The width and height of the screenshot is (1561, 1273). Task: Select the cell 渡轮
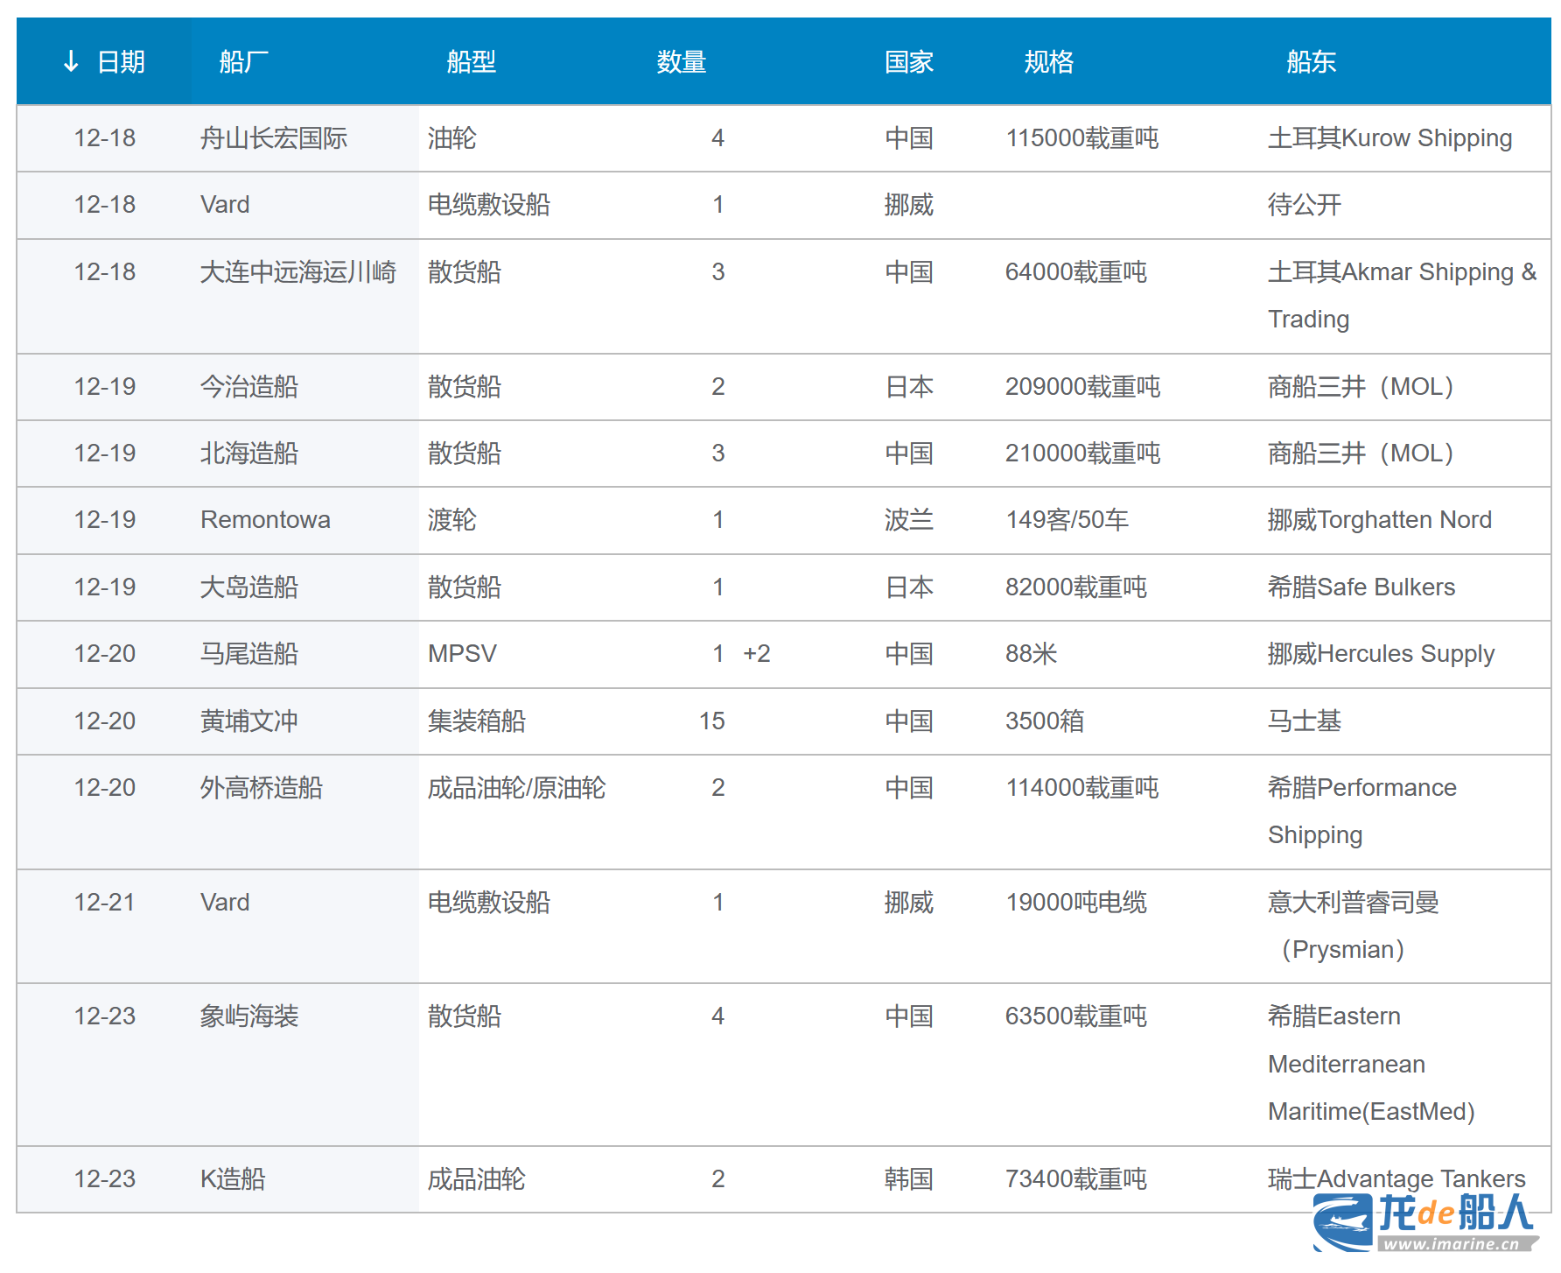452,520
